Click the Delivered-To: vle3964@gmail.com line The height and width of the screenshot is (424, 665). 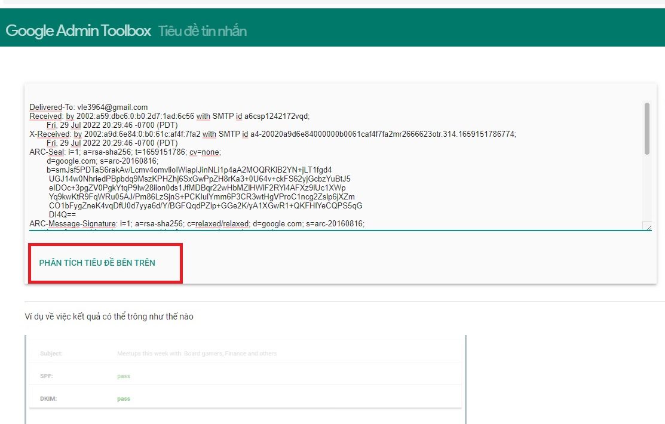coord(88,107)
